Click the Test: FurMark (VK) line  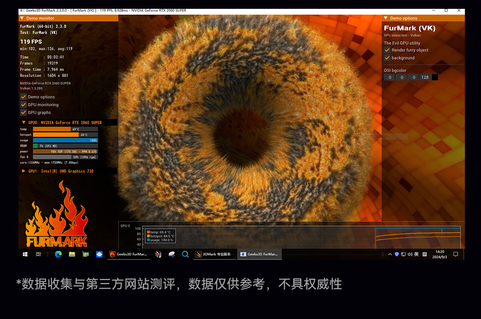pyautogui.click(x=39, y=32)
